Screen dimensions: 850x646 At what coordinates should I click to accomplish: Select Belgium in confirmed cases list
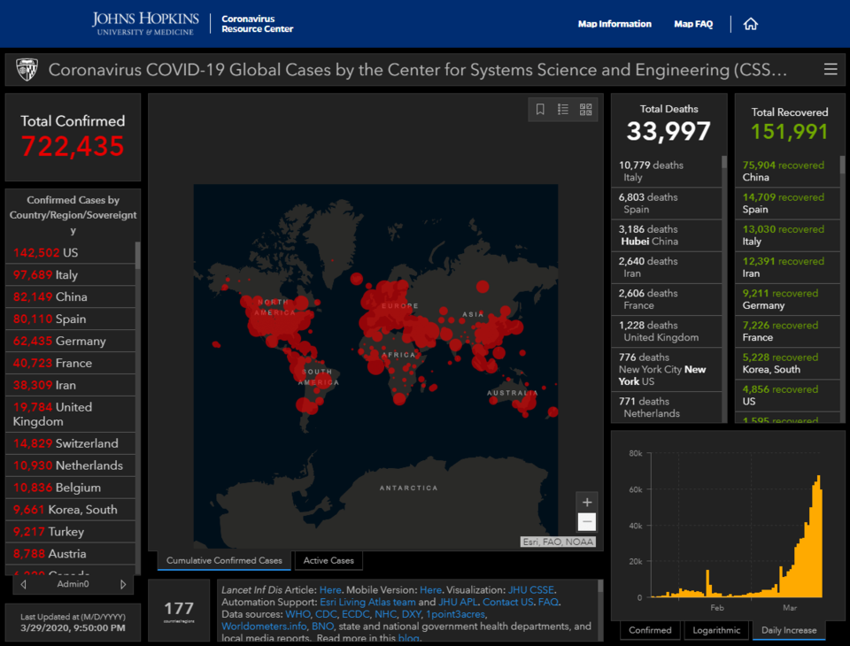click(71, 488)
